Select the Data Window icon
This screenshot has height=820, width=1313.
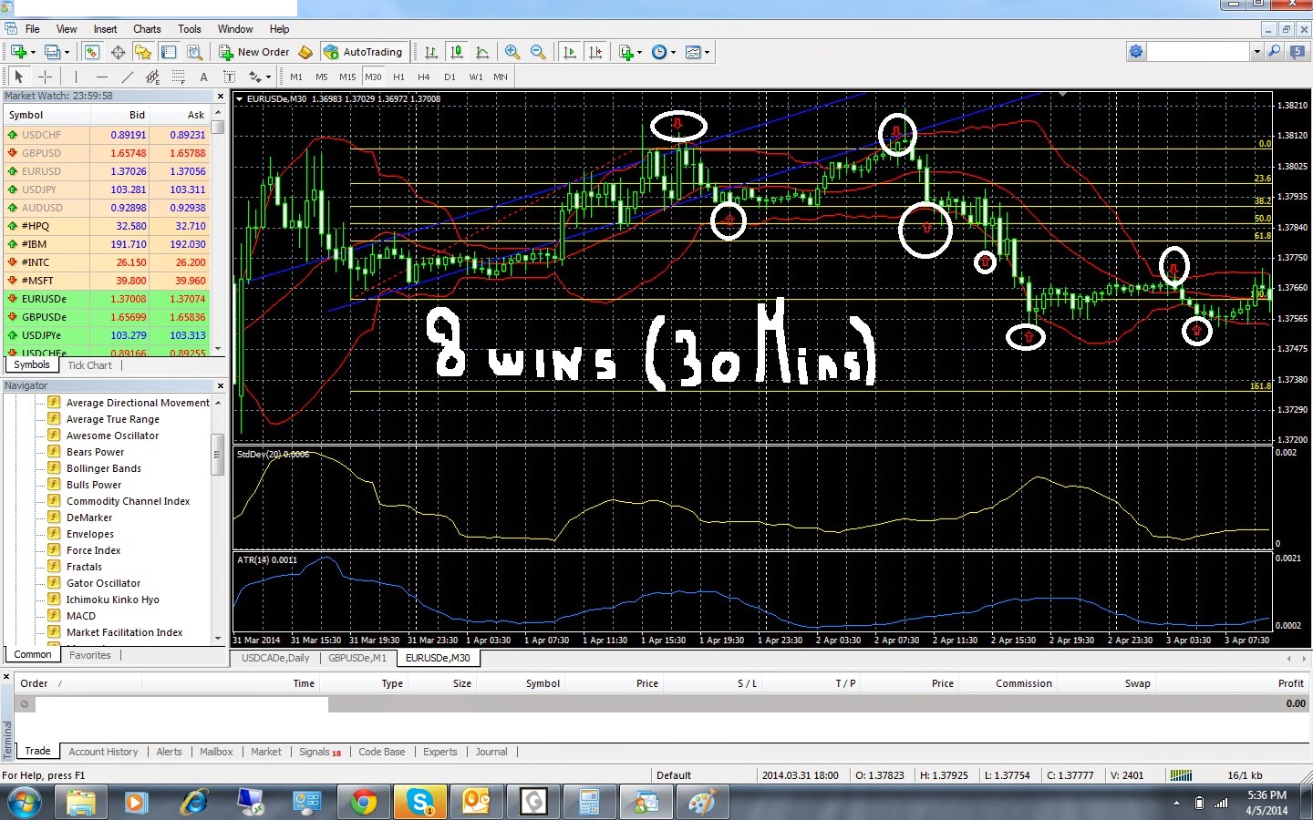(118, 52)
